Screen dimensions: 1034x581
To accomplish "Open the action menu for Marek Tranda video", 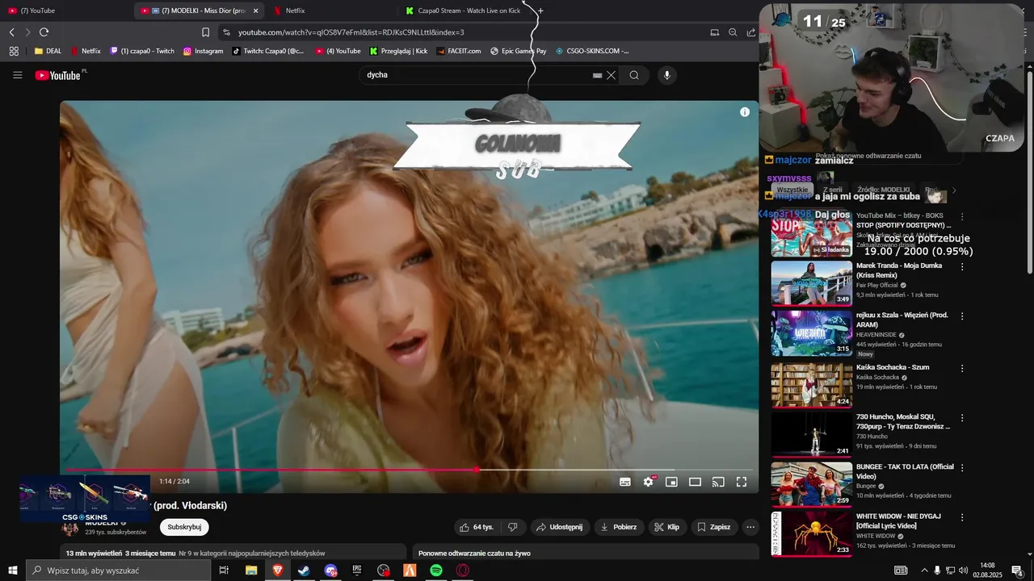I will [962, 266].
